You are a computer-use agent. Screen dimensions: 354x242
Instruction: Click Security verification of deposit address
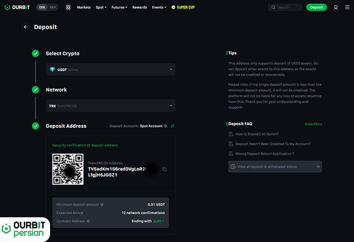(x=85, y=145)
